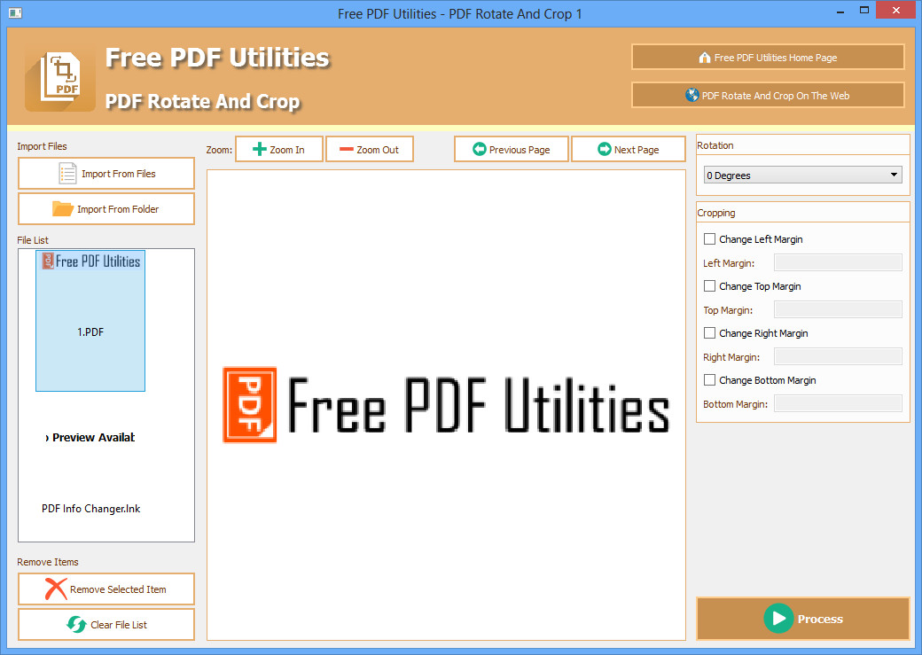Go to the Previous Page

coord(512,149)
